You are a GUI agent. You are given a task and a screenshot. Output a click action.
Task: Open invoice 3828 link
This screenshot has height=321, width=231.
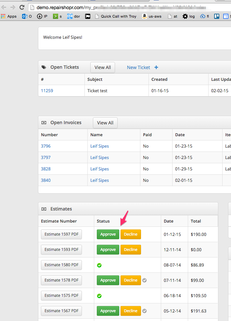(46, 169)
